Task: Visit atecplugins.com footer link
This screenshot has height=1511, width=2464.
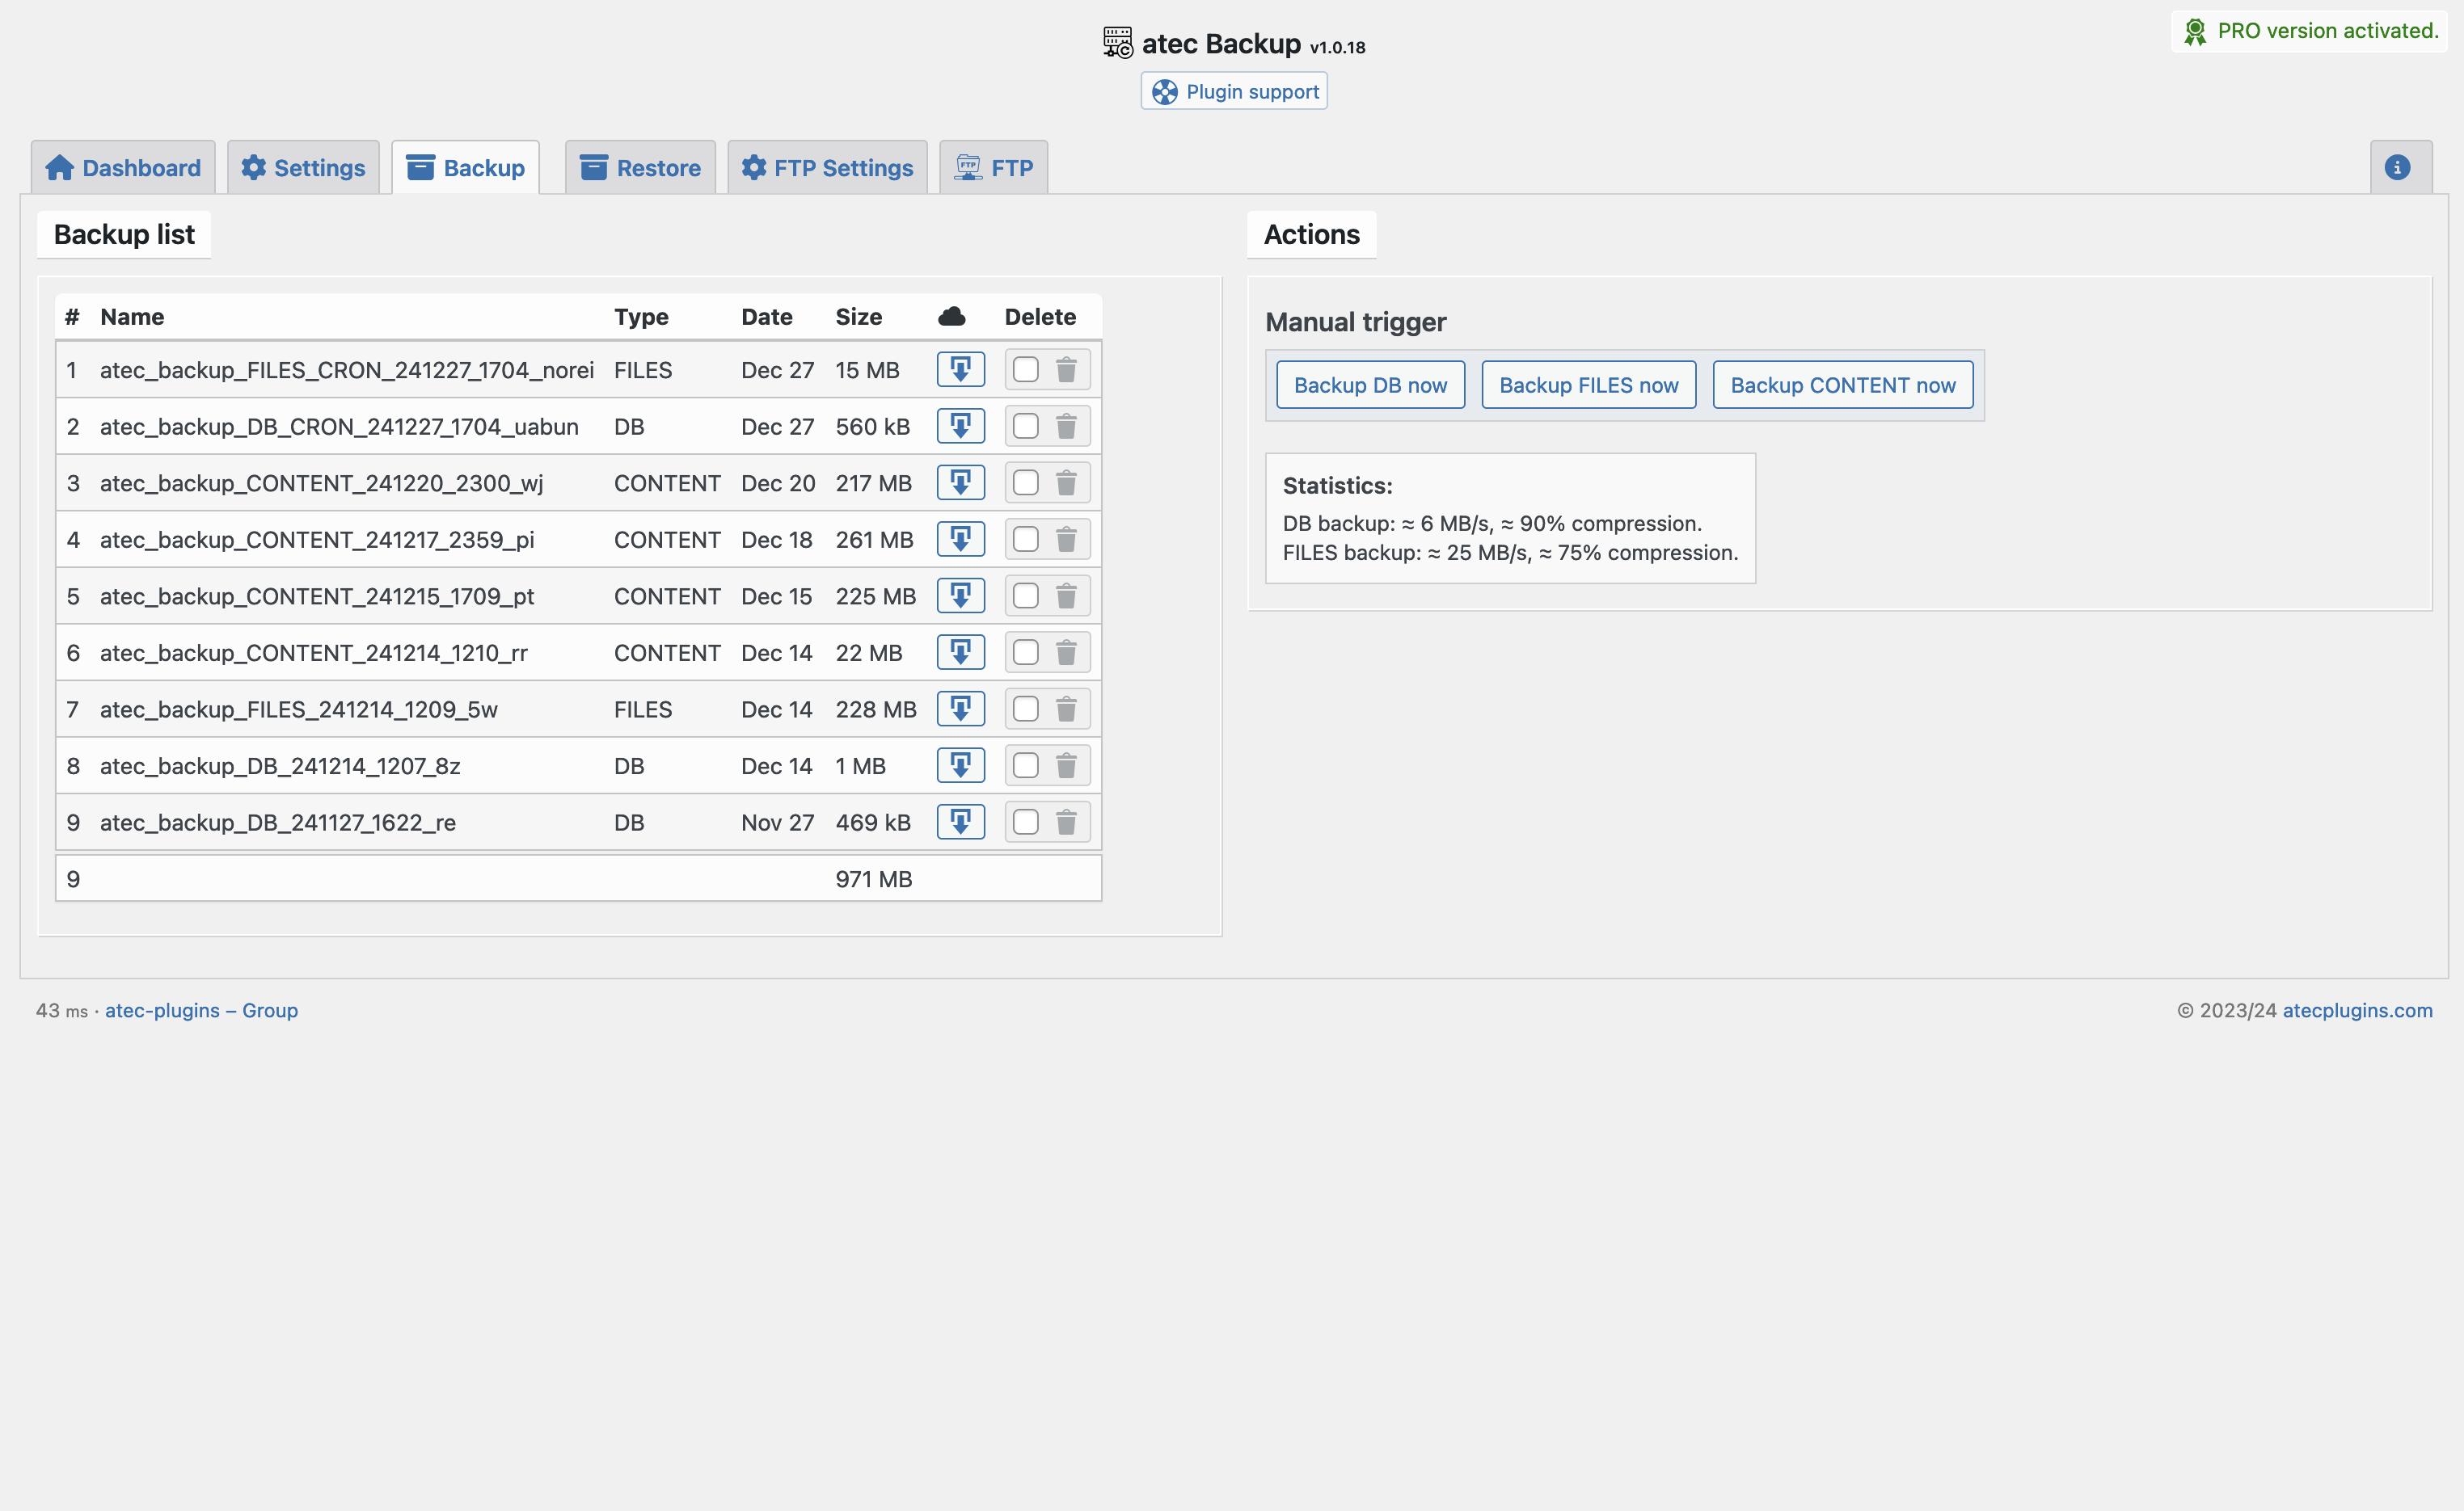Action: (x=2357, y=1010)
